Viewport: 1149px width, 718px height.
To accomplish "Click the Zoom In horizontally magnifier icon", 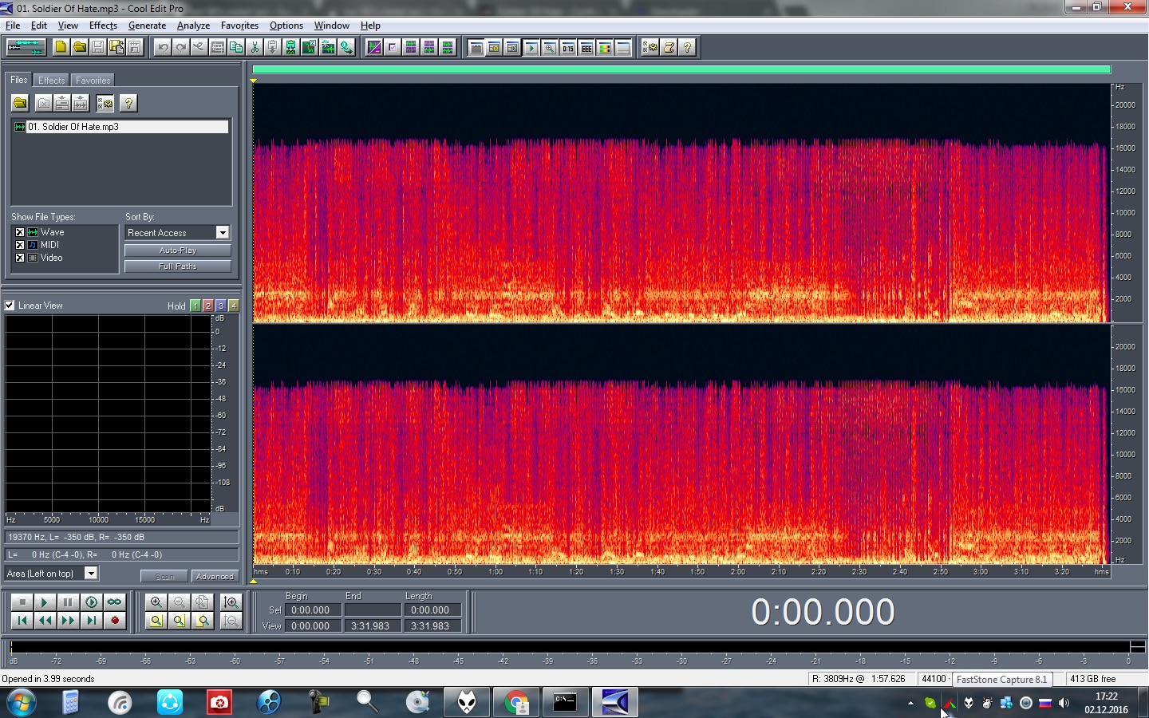I will (x=156, y=602).
